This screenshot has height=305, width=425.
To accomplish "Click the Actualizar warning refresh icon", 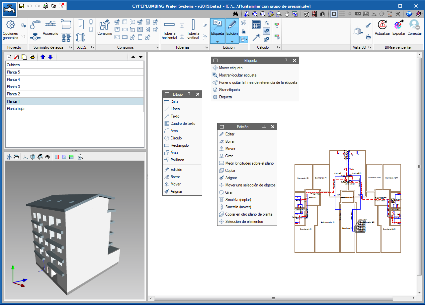I will point(382,28).
